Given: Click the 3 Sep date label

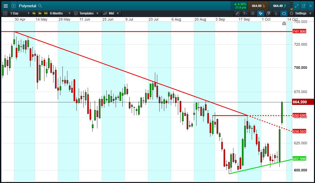Looking at the screenshot, I should pyautogui.click(x=220, y=19).
